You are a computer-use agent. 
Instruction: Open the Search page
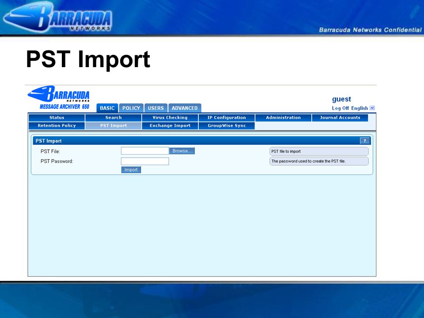[x=114, y=117]
